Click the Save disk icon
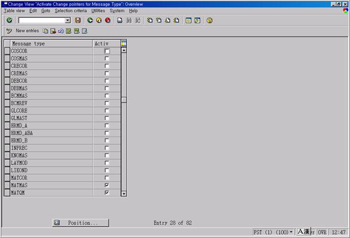The image size is (350, 238). pyautogui.click(x=78, y=20)
